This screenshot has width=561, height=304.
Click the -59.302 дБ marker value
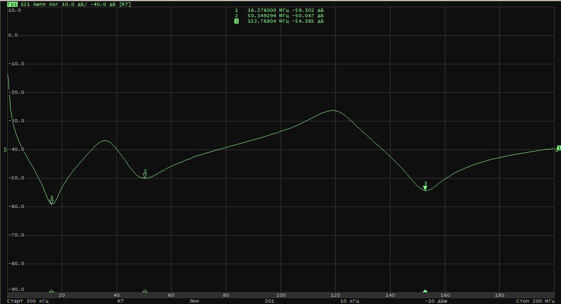[x=307, y=10]
